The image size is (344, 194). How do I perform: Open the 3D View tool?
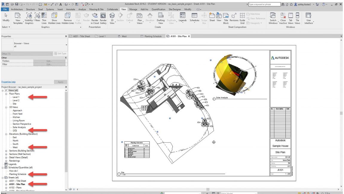(112, 18)
